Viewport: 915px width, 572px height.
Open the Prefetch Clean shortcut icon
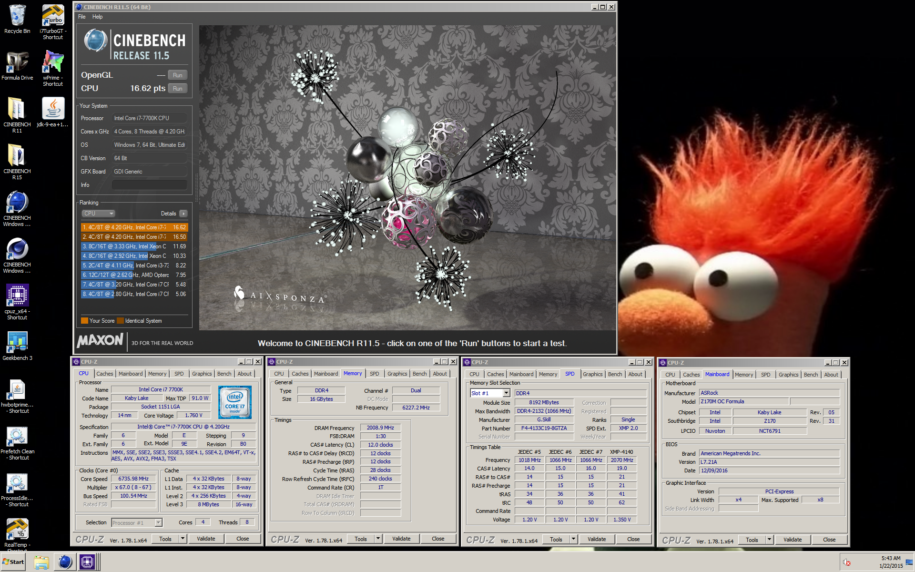pyautogui.click(x=17, y=443)
